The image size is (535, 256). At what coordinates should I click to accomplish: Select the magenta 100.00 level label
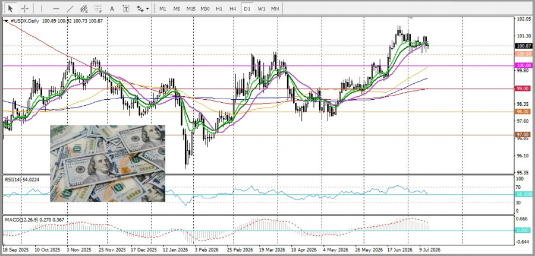(524, 65)
